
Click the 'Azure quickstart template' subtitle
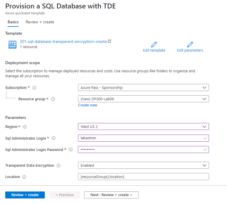click(x=25, y=13)
